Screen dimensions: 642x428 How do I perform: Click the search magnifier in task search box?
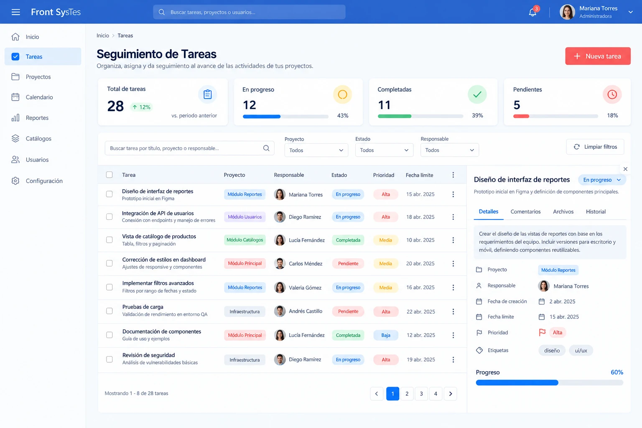[266, 148]
